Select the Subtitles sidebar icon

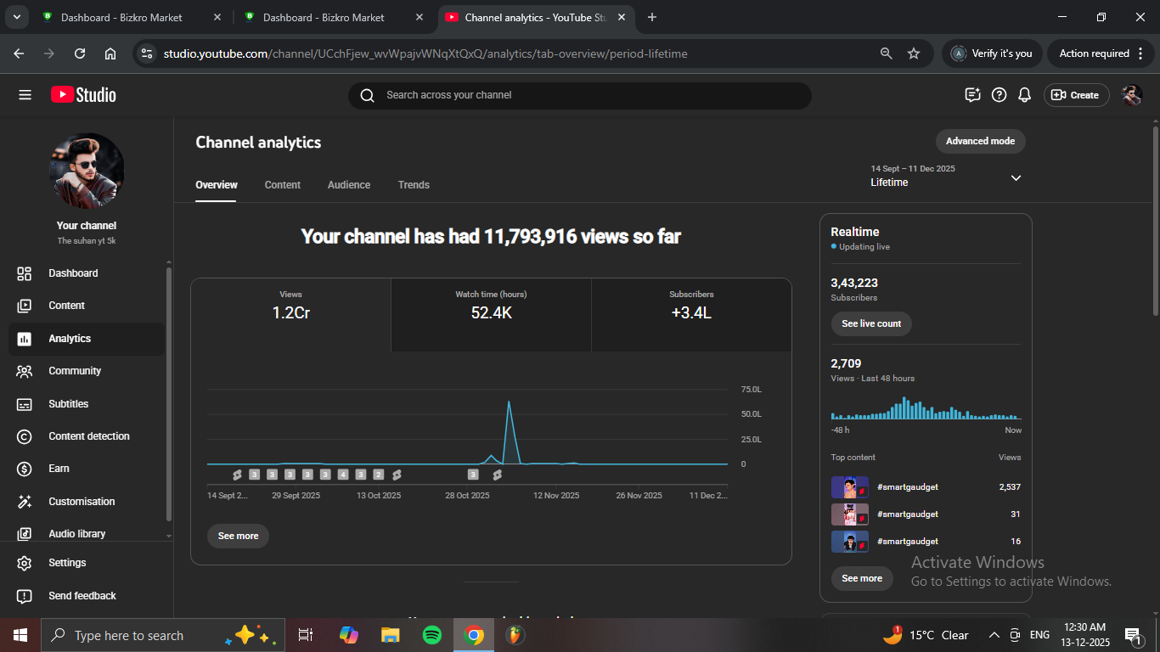click(x=25, y=404)
